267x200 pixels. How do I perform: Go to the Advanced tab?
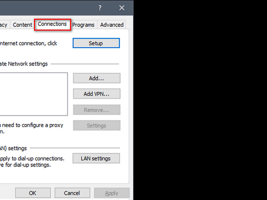coord(111,25)
